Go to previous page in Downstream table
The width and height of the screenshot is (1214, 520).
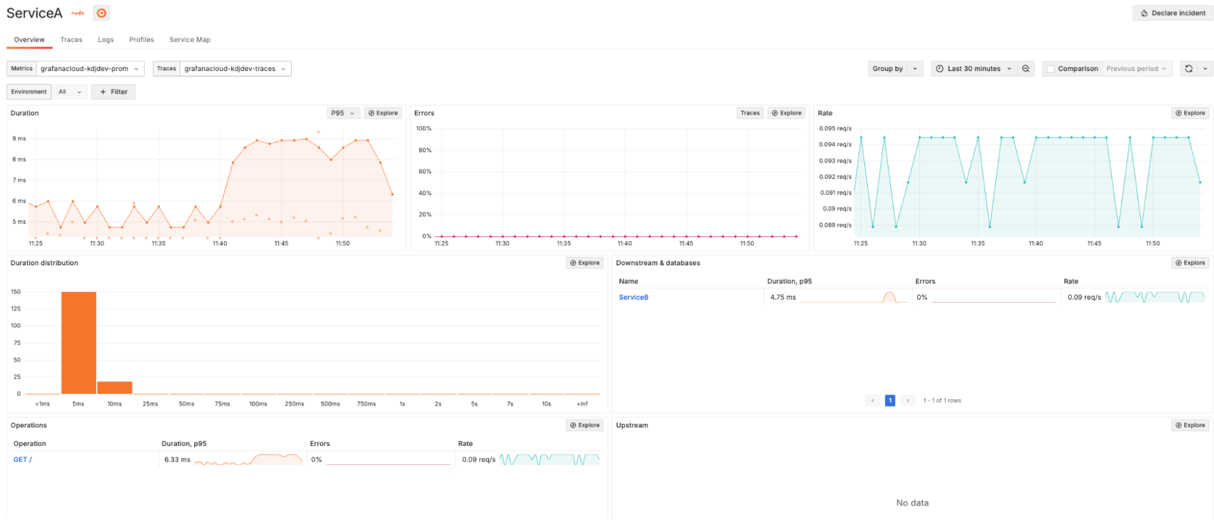[x=873, y=400]
